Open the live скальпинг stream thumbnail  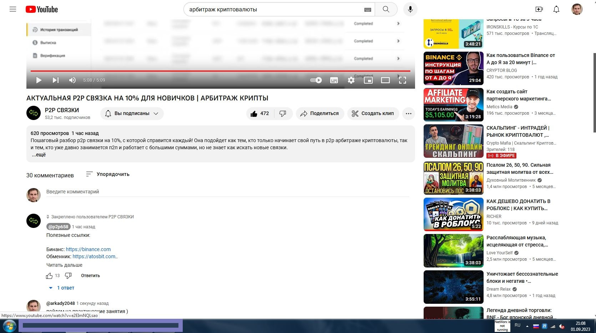point(453,141)
